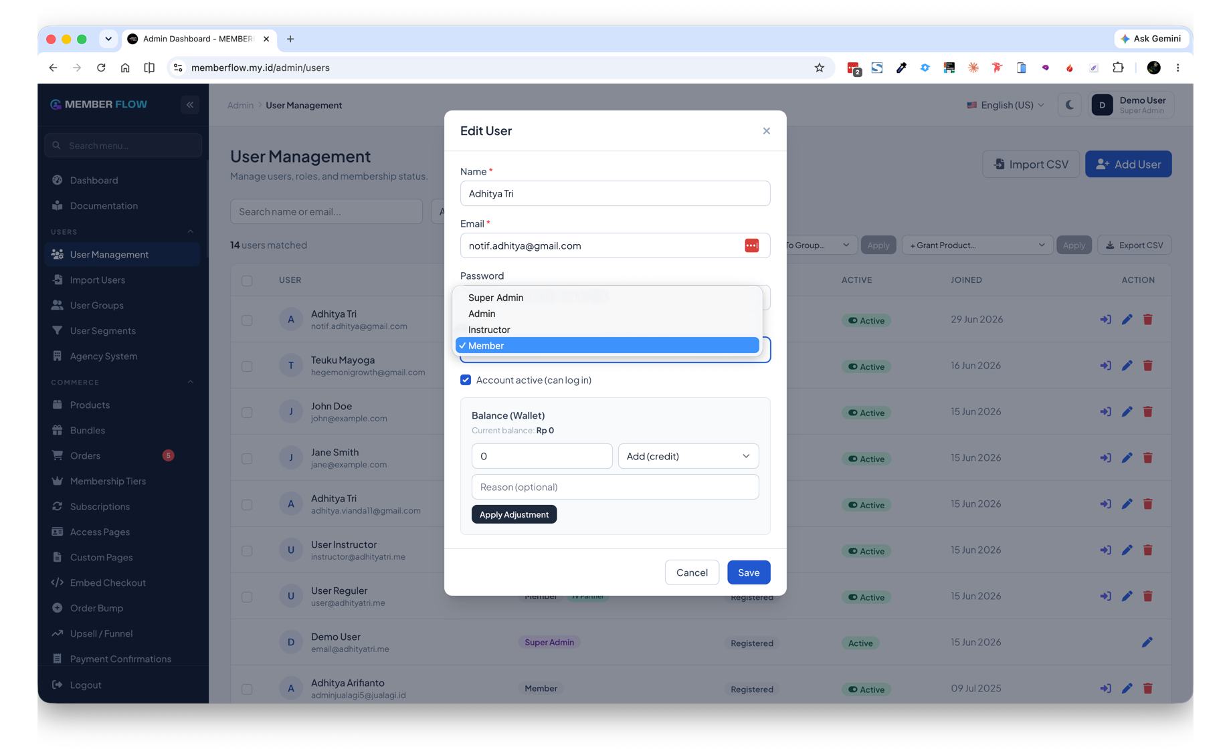Click edit pencil icon for Jane Smith
1231x753 pixels.
point(1127,458)
